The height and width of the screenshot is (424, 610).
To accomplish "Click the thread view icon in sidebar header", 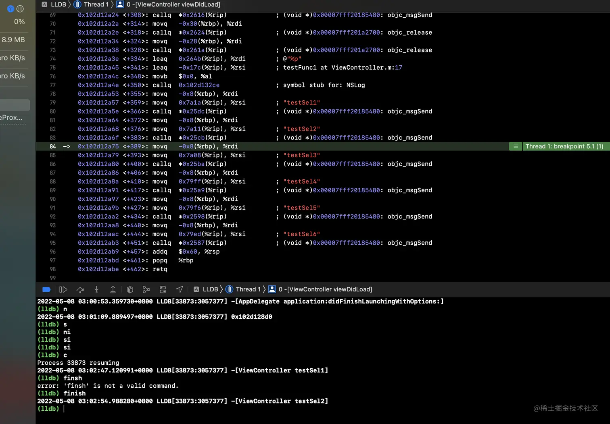I will pyautogui.click(x=20, y=8).
